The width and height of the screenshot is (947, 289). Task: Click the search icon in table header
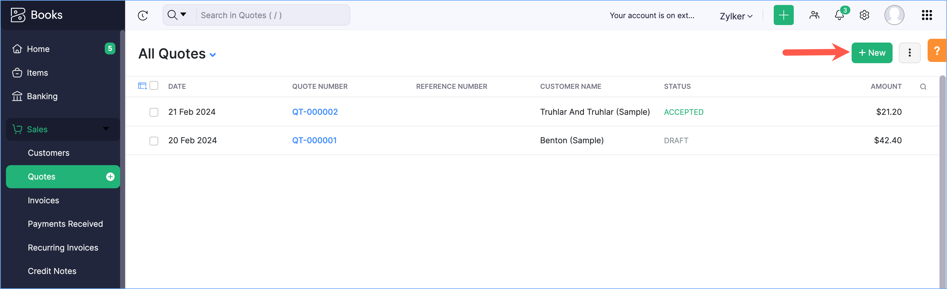coord(923,87)
